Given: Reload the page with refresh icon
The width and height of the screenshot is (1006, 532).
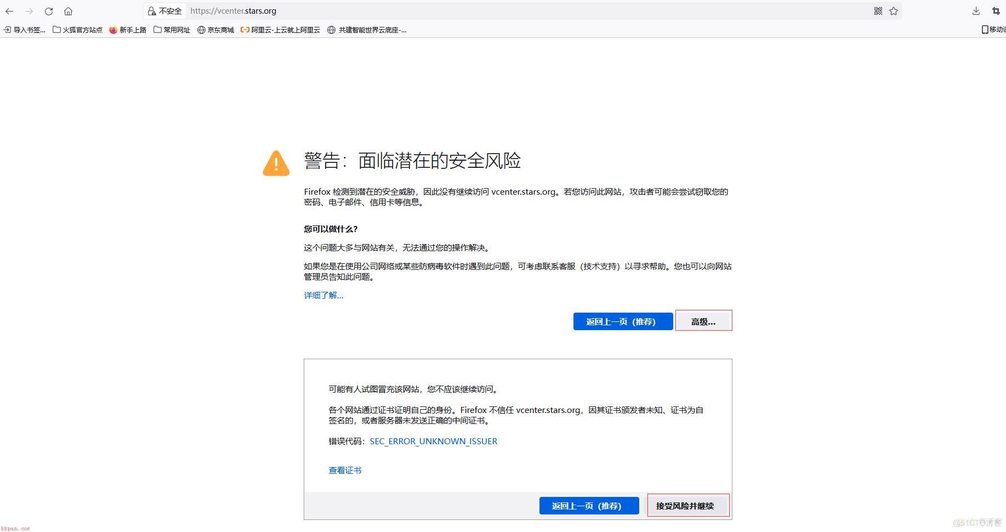Looking at the screenshot, I should click(x=49, y=11).
